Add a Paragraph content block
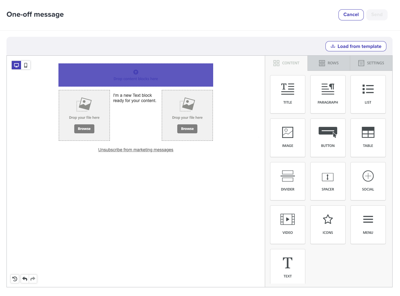The image size is (400, 296). pyautogui.click(x=328, y=94)
